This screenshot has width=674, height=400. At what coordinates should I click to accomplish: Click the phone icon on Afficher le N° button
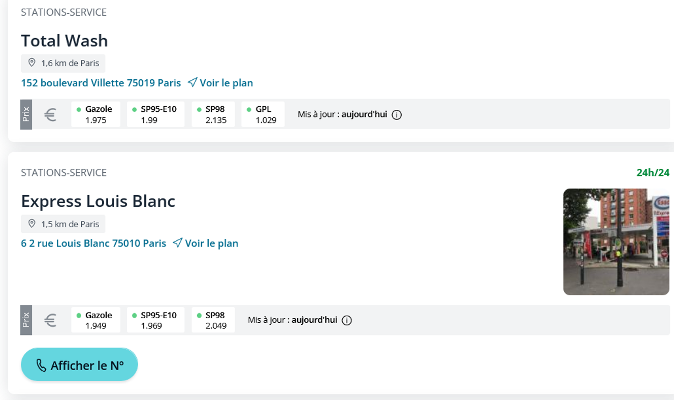(x=41, y=365)
